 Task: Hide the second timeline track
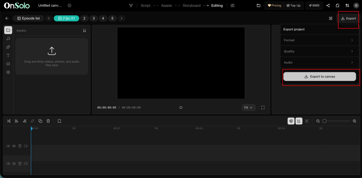click(x=14, y=164)
